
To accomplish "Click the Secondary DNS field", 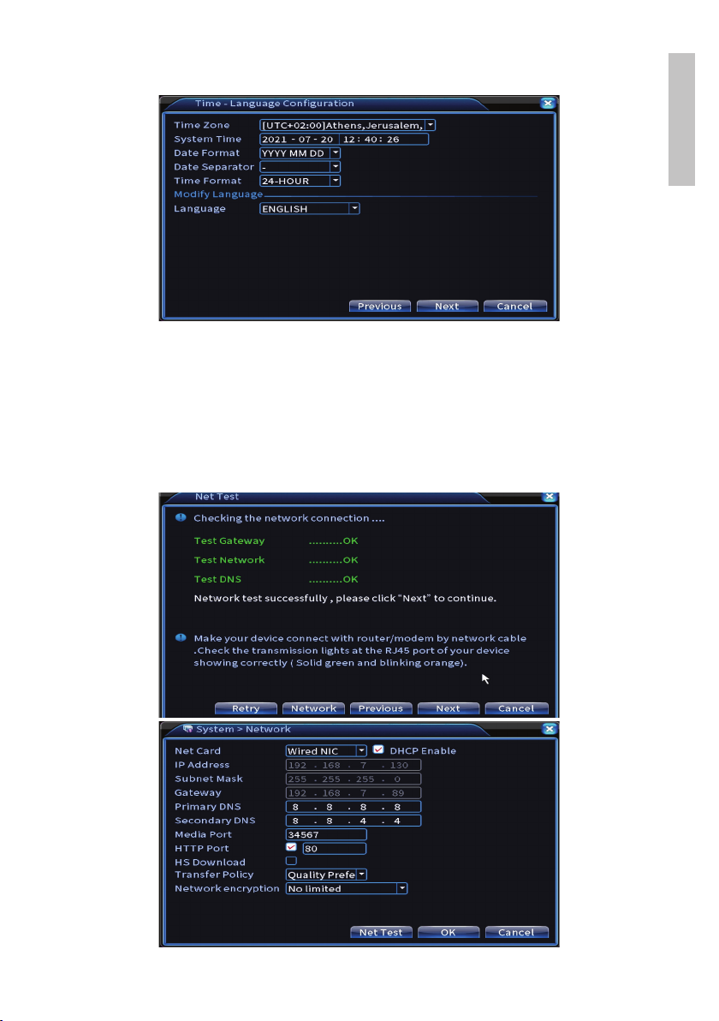I will 354,821.
